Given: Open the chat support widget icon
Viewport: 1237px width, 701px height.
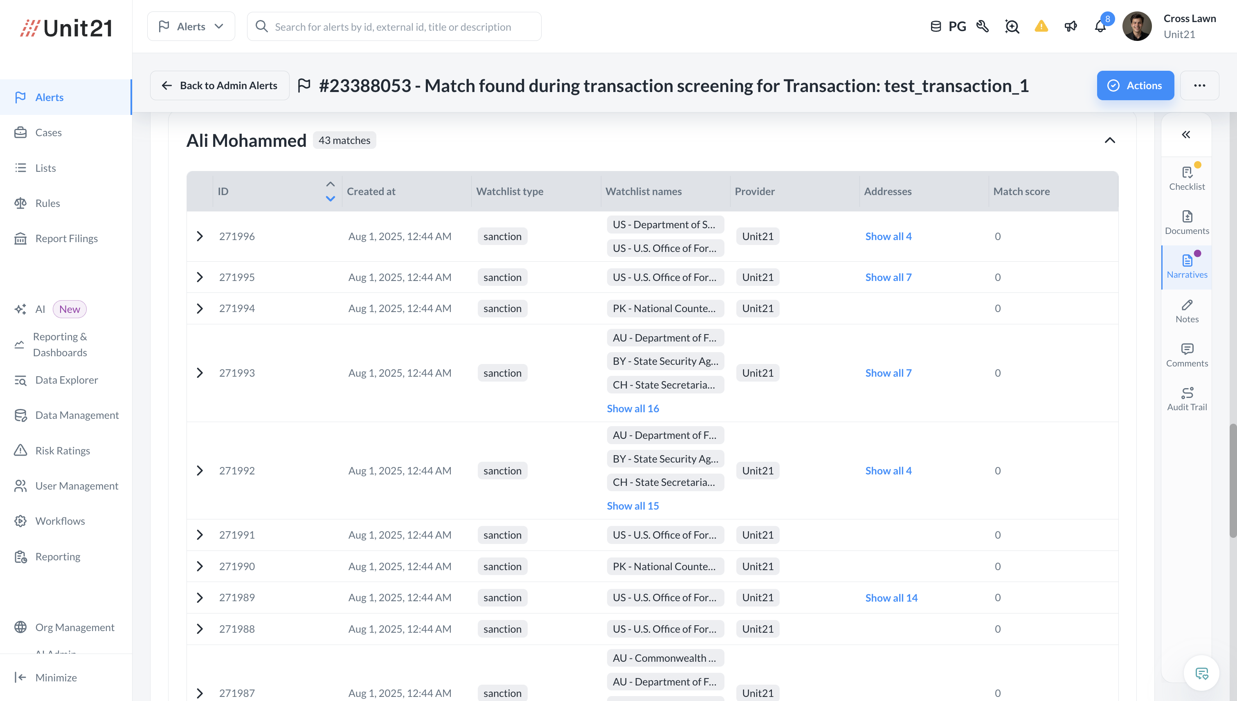Looking at the screenshot, I should pos(1201,673).
